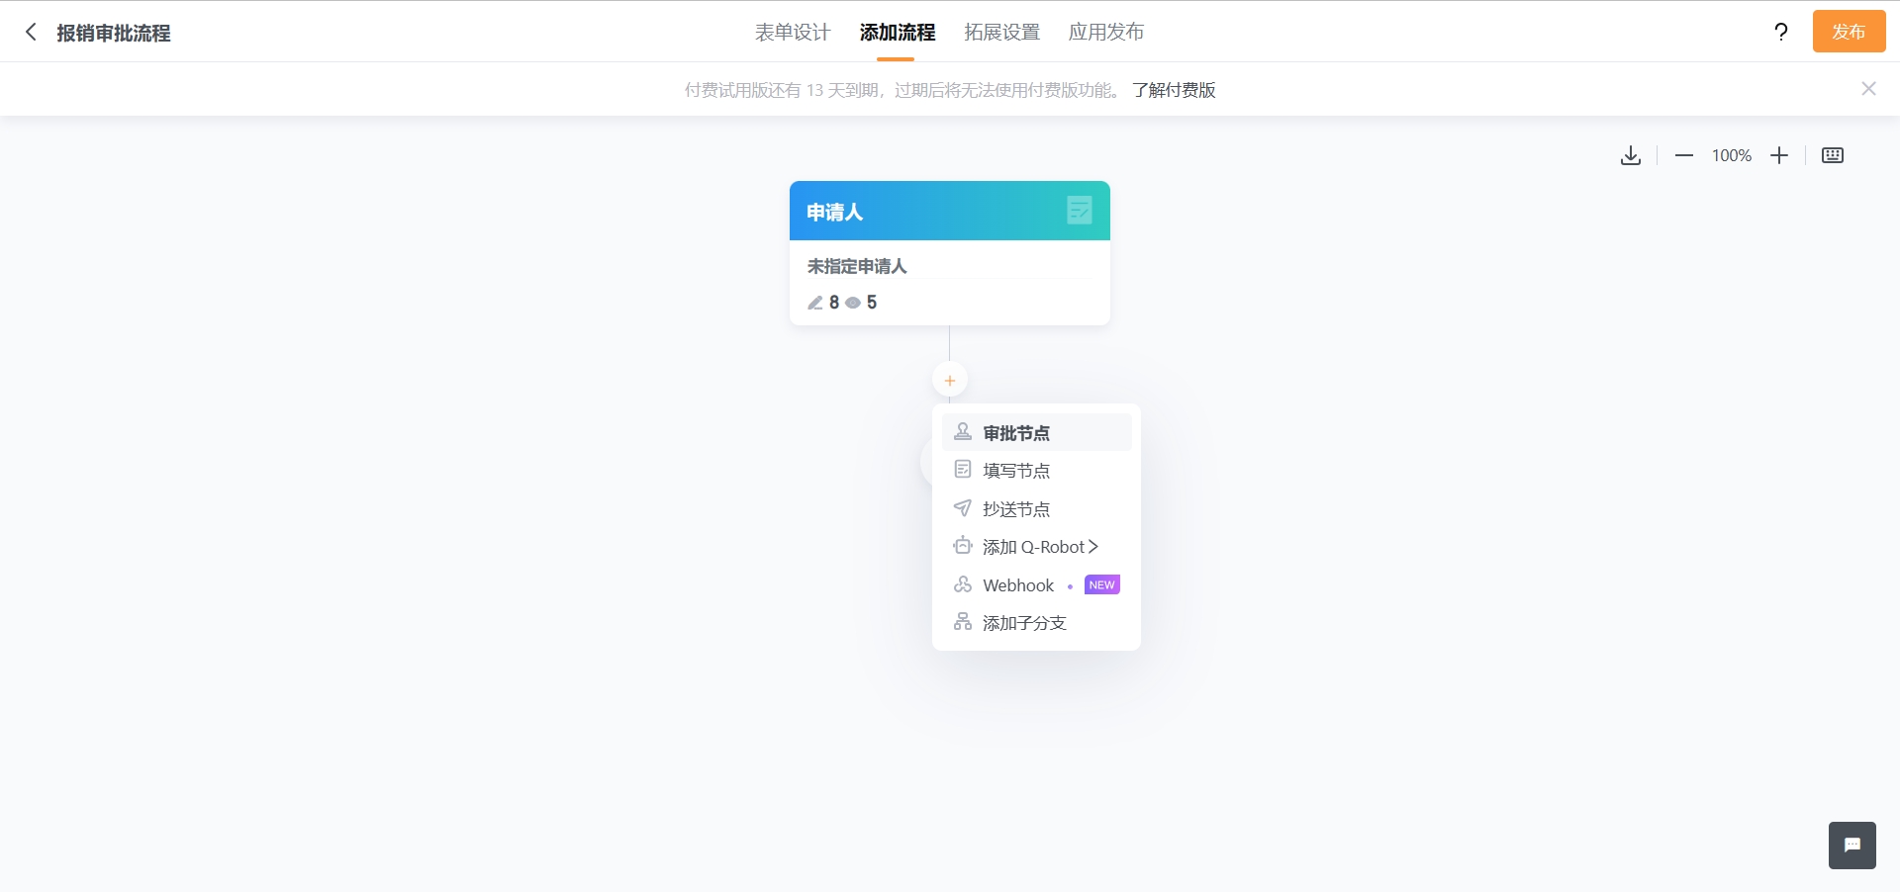Click the 审批节点 person icon
Screen dimensions: 1900x892
coord(963,431)
